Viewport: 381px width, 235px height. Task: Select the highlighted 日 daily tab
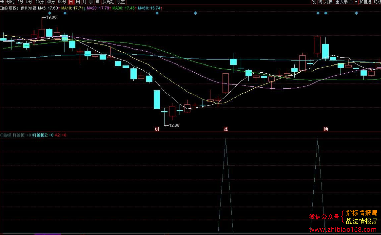71,2
